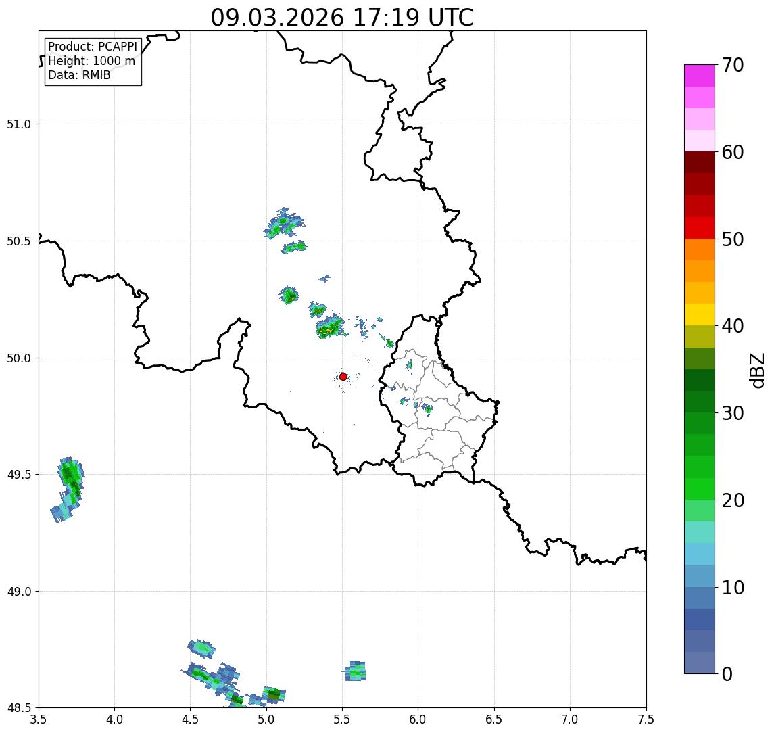Click the latitude label 50.5
Image resolution: width=774 pixels, height=733 pixels.
coord(19,241)
